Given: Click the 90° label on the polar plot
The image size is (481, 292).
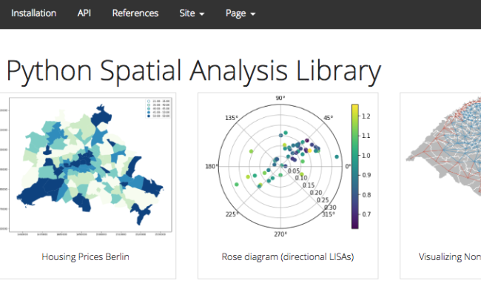Looking at the screenshot, I should click(x=280, y=98).
